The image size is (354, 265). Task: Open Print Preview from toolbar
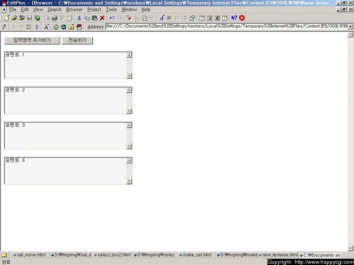pos(47,18)
